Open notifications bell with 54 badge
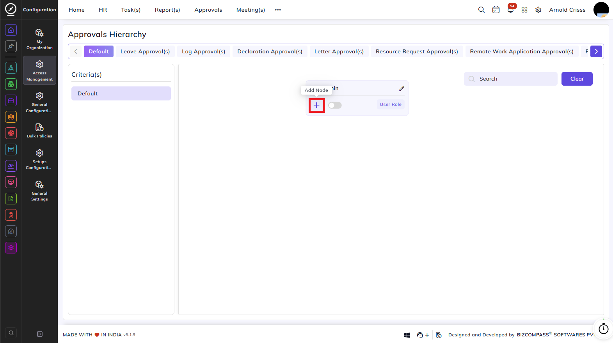The image size is (613, 343). (x=510, y=10)
